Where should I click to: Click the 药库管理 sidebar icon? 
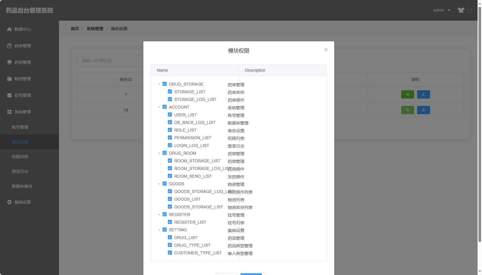(9, 46)
